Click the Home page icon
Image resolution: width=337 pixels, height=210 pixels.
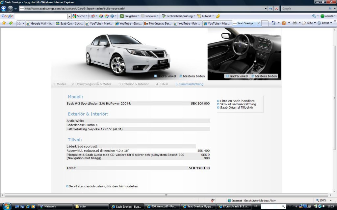[273, 23]
